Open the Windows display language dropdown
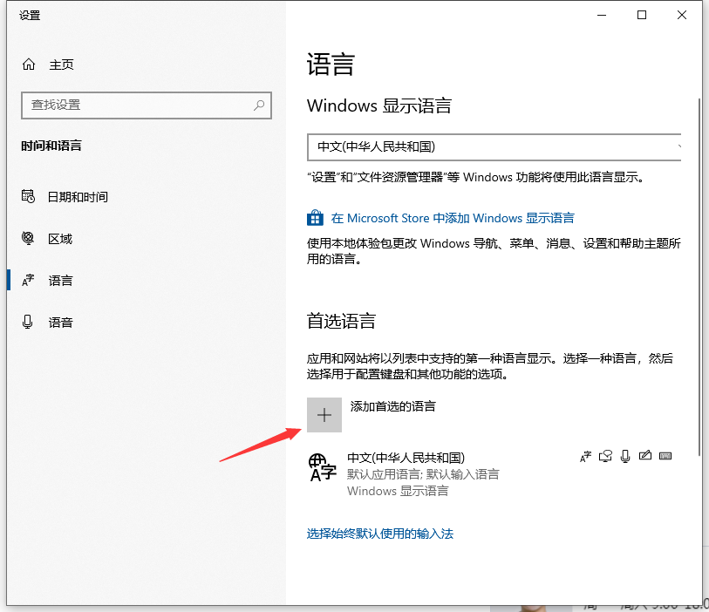This screenshot has width=709, height=612. tap(494, 147)
